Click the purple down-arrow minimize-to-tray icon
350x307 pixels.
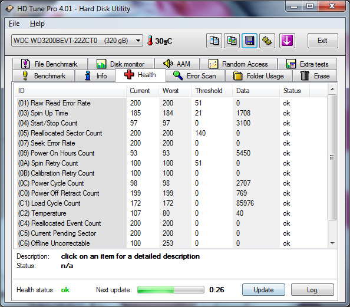coord(287,41)
